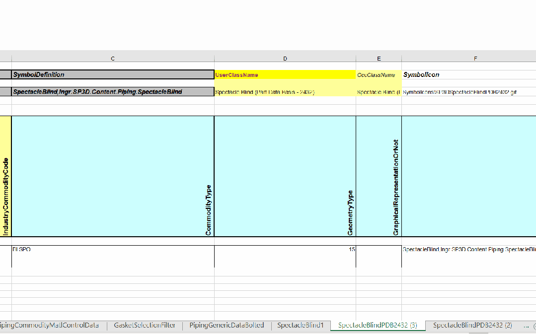
Task: Select the truncated 'Spectacle Blind' cell in column E
Action: click(x=379, y=92)
